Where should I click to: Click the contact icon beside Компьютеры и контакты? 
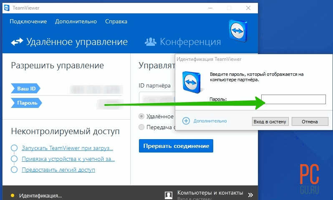tap(169, 195)
